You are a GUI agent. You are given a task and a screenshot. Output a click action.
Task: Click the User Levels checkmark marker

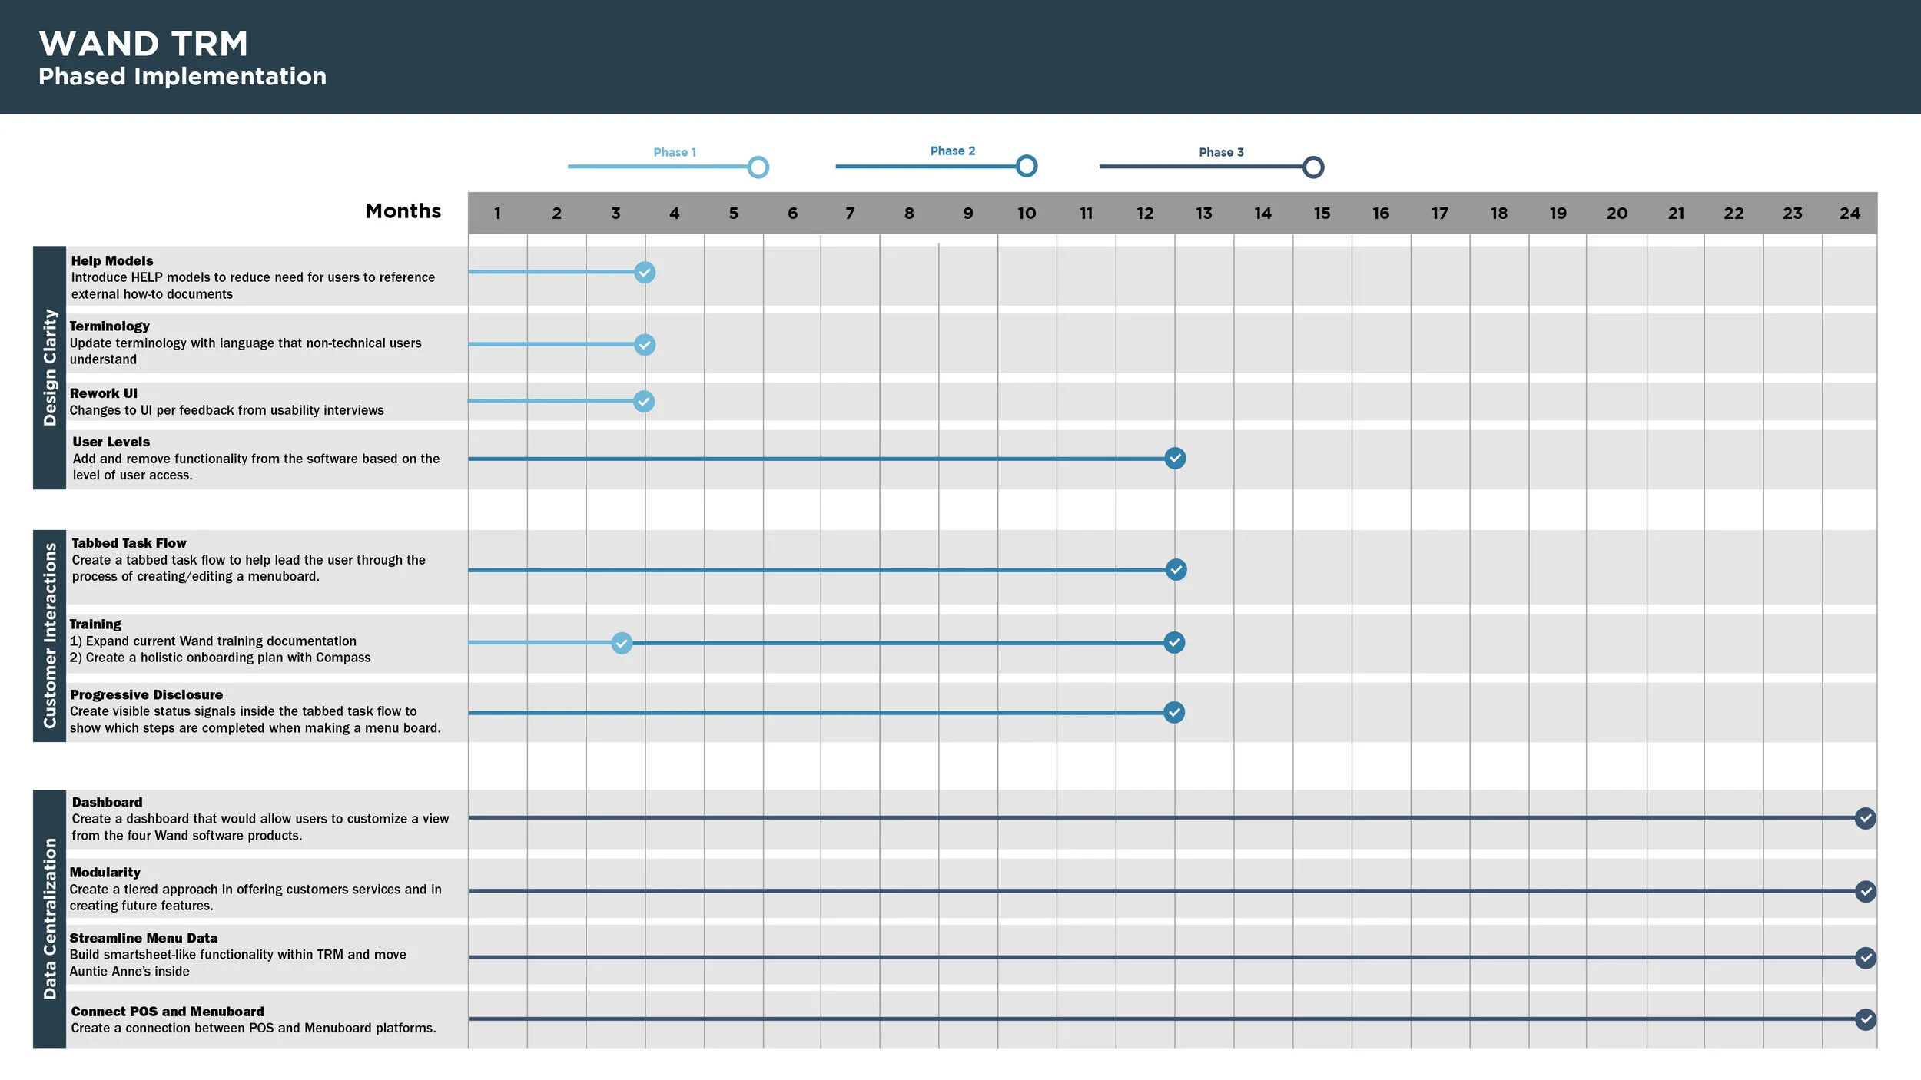1174,458
